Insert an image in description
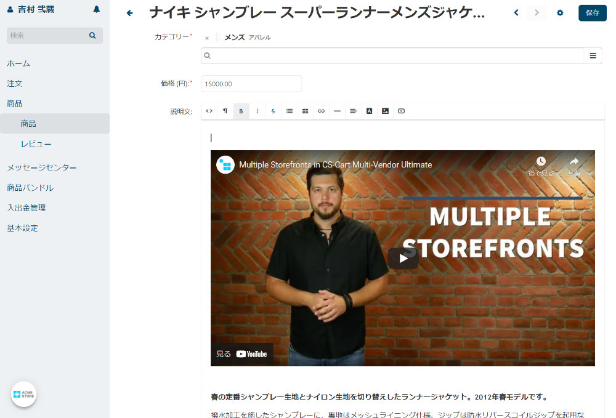616x418 pixels. click(386, 111)
